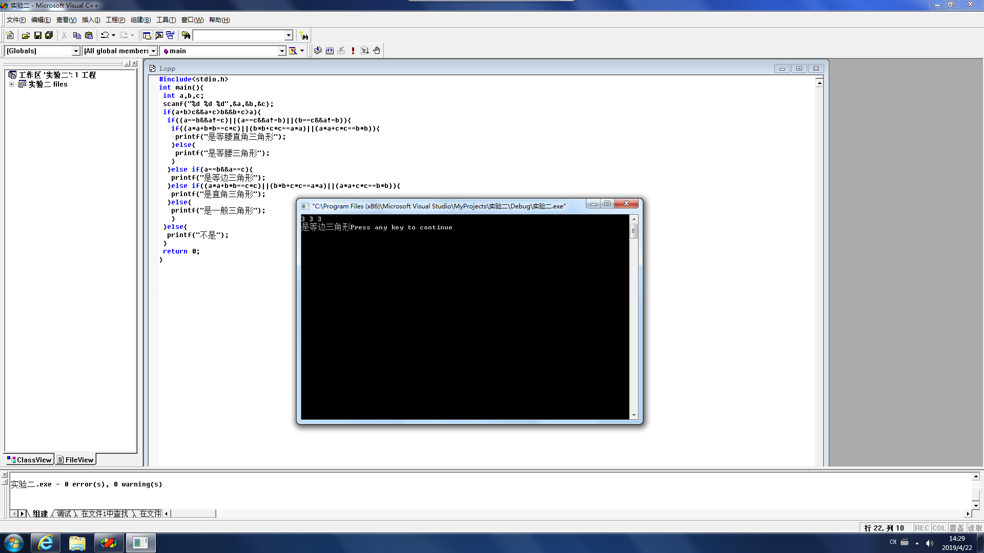Click the Save All toolbar icon
The height and width of the screenshot is (553, 984).
coord(49,35)
